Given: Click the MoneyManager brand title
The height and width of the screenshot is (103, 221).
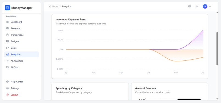Looking at the screenshot, I should [22, 8].
